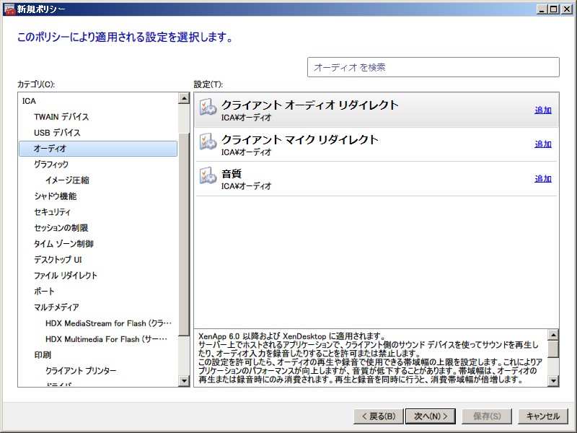Add the 音質 setting via 追加 link

click(x=542, y=179)
